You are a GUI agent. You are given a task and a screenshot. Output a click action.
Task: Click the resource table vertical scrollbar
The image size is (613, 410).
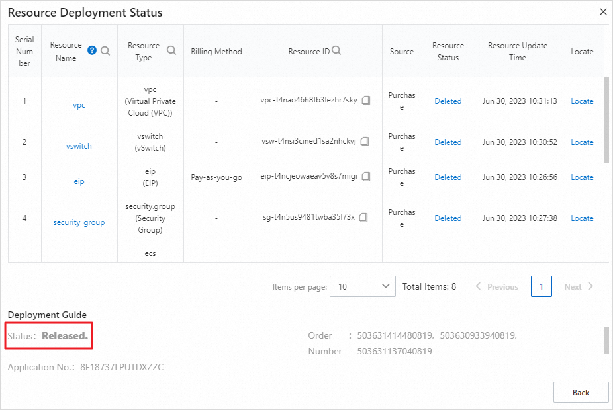(606, 119)
